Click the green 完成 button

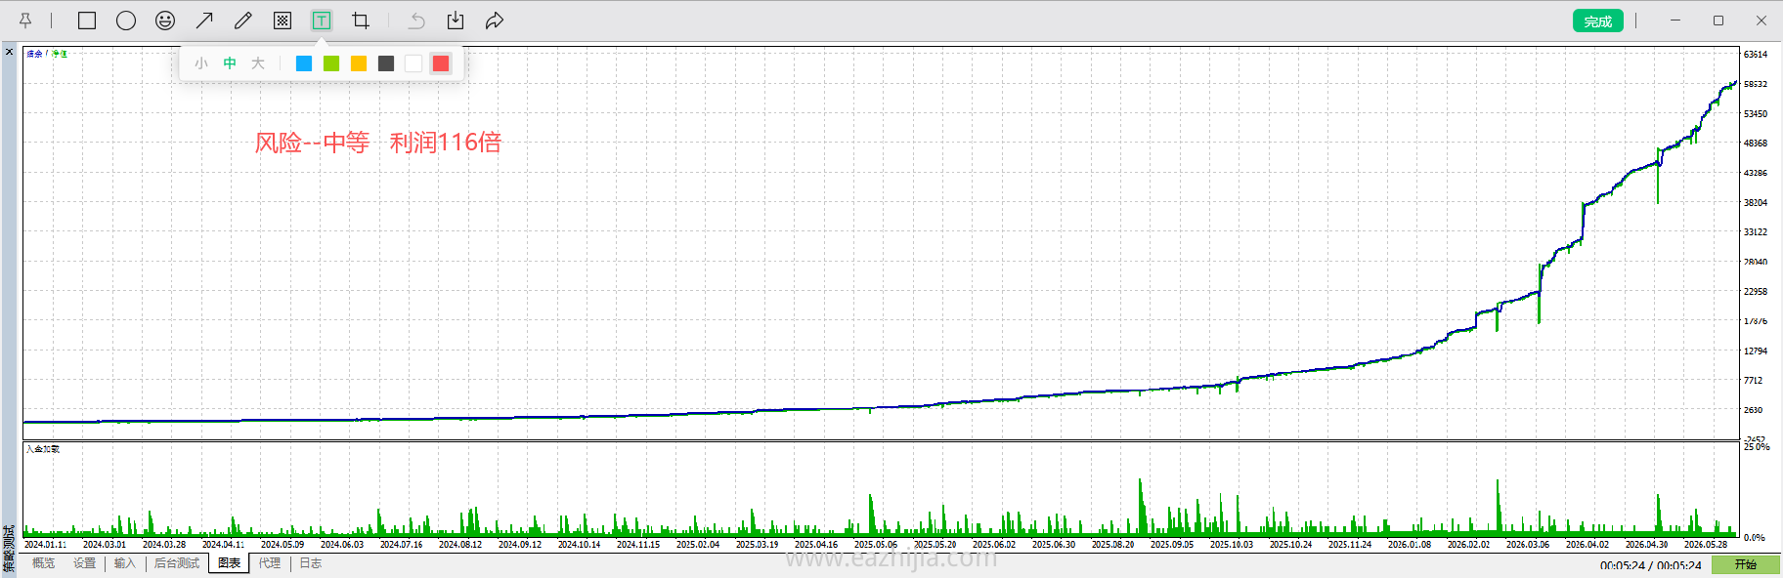coord(1598,21)
